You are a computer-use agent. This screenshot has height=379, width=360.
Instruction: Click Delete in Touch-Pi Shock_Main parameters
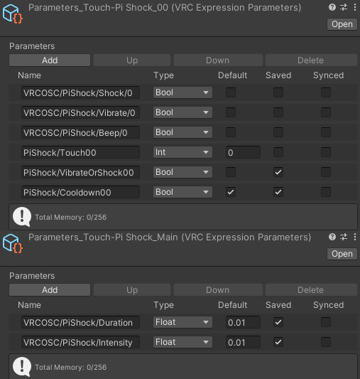click(x=311, y=290)
